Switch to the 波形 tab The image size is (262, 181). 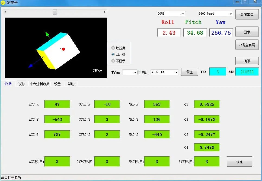[21, 84]
